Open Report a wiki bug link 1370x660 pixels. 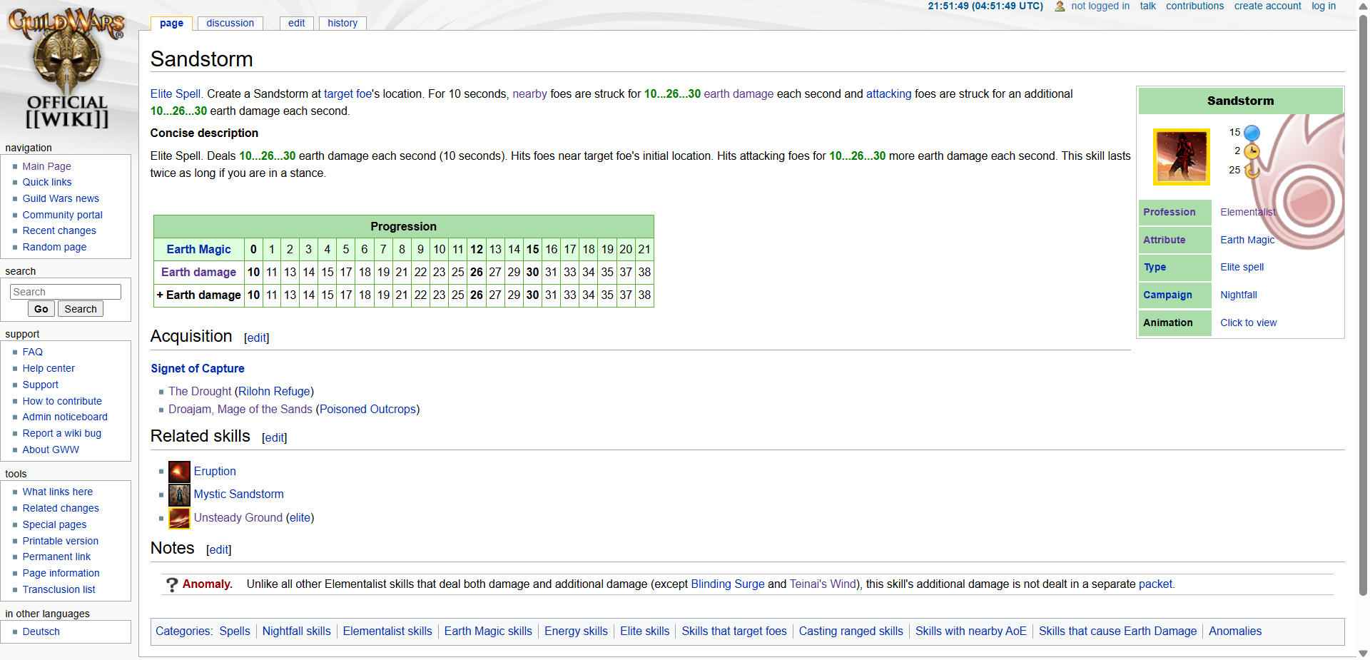coord(62,433)
